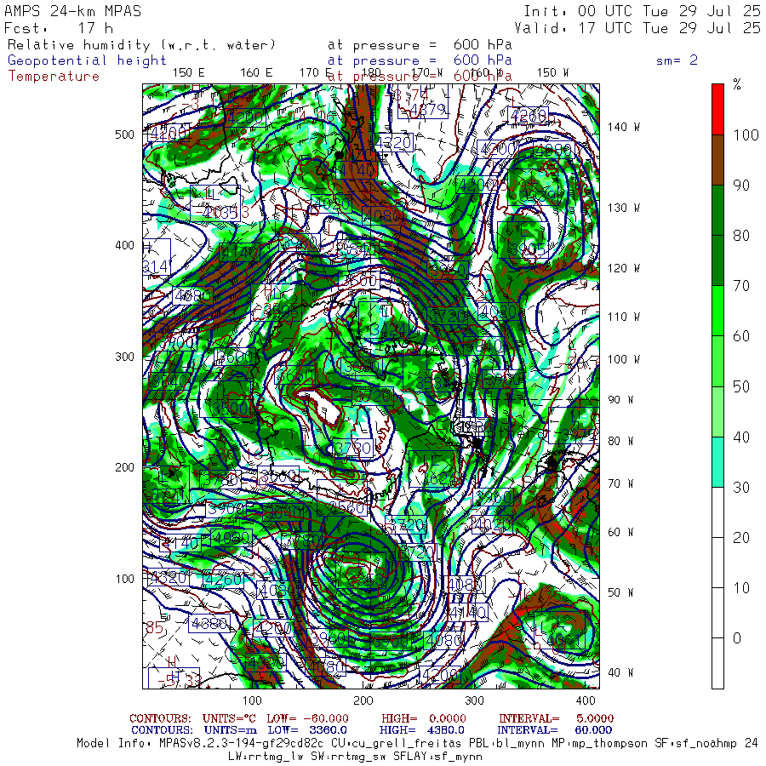Click the blue 'INTERVAL= 60.000' contour text
The image size is (766, 766).
554,730
